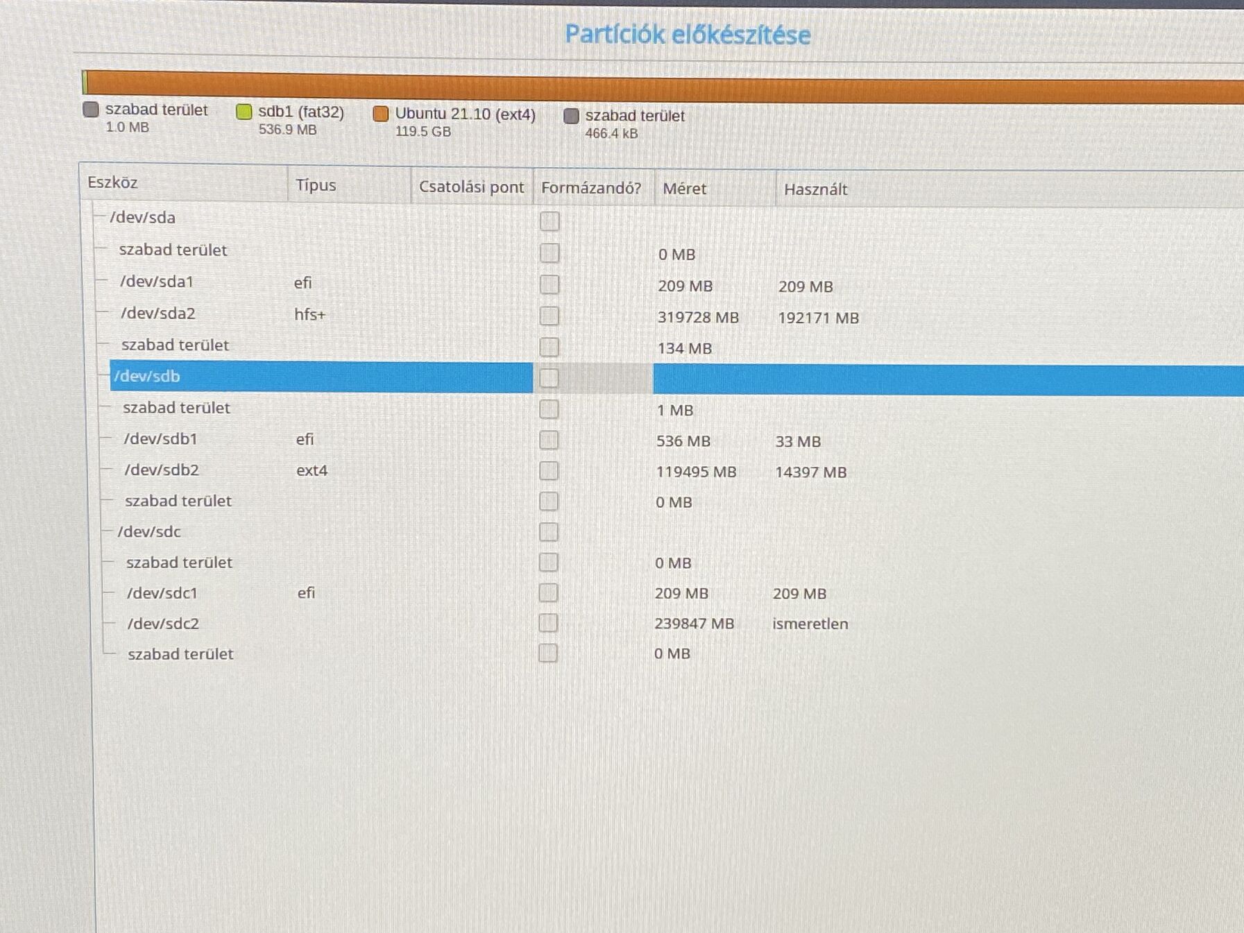Image resolution: width=1244 pixels, height=933 pixels.
Task: Click the Partíciók előkészítése heading
Action: (x=688, y=35)
